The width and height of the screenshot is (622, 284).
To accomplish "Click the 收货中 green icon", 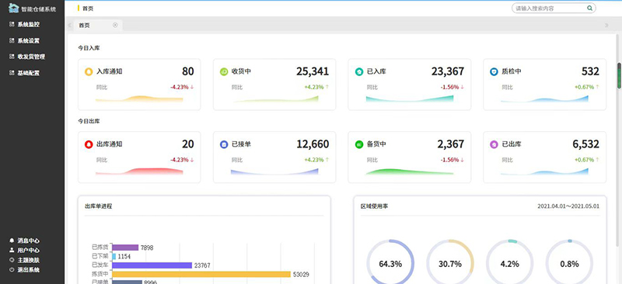I will tap(224, 71).
